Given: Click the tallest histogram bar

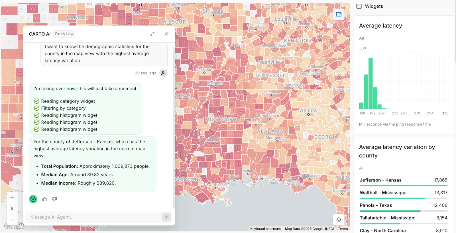Looking at the screenshot, I should click(x=370, y=83).
